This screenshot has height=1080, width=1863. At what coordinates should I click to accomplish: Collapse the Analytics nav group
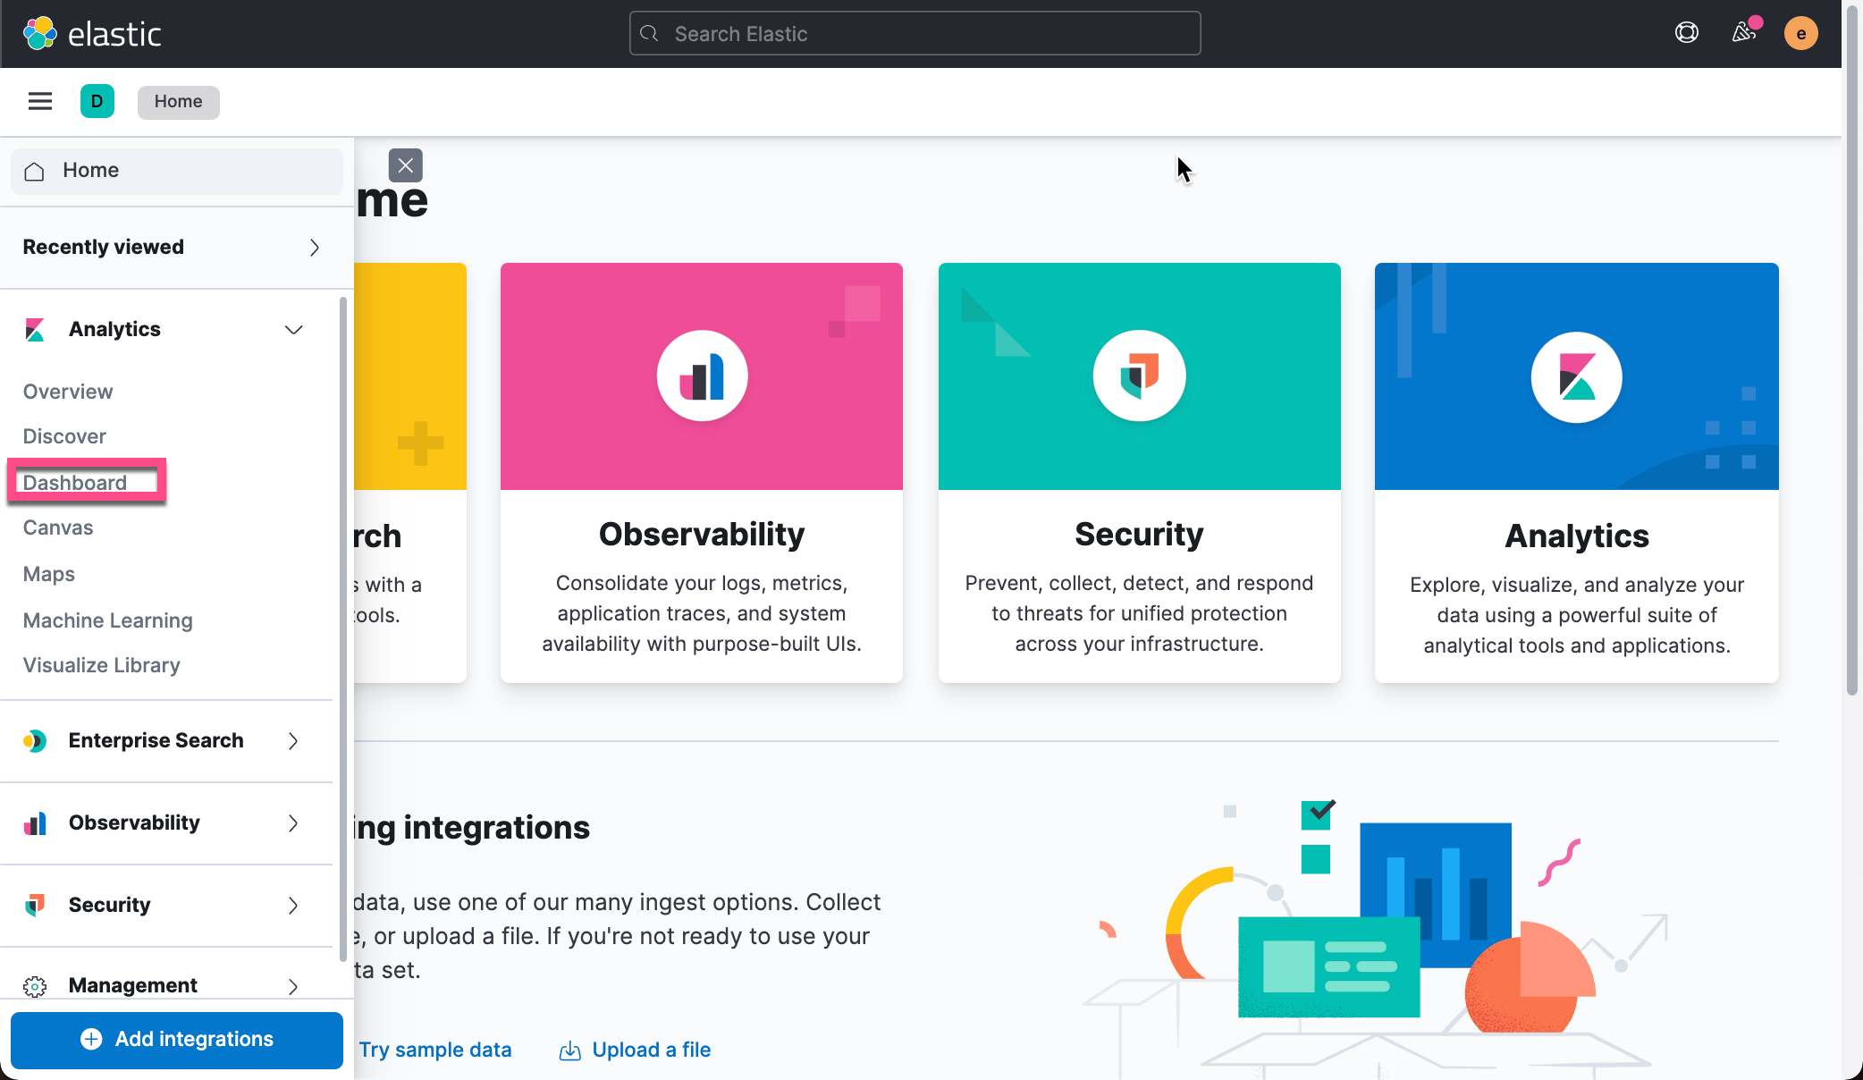(x=293, y=330)
